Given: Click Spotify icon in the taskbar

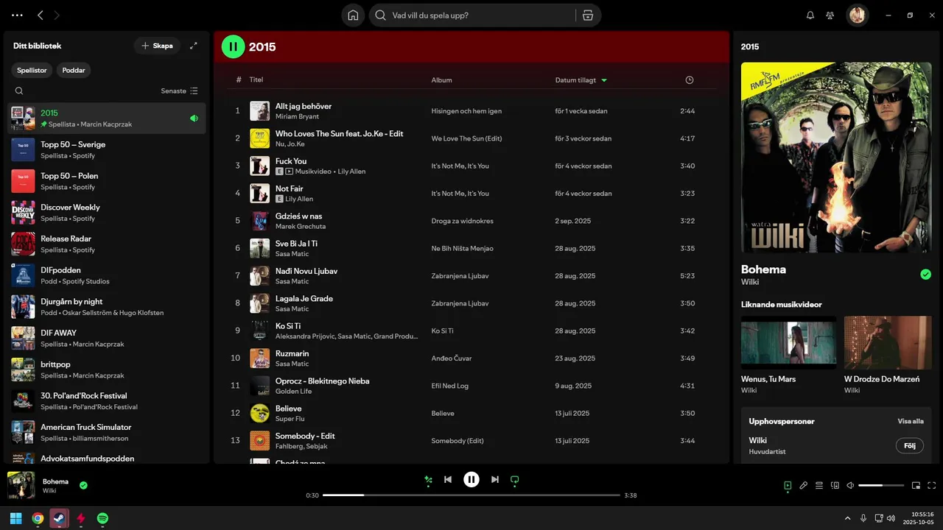Looking at the screenshot, I should tap(103, 518).
